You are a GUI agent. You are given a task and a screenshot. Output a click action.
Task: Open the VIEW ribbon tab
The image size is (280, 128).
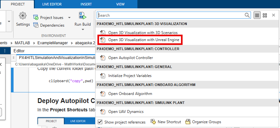(120, 4)
